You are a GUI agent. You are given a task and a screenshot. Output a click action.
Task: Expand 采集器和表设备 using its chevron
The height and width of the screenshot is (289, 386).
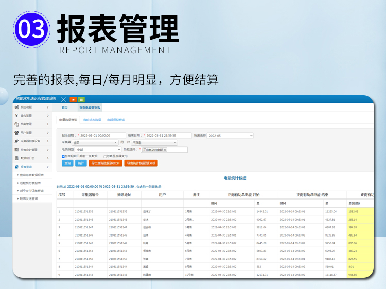pos(48,141)
